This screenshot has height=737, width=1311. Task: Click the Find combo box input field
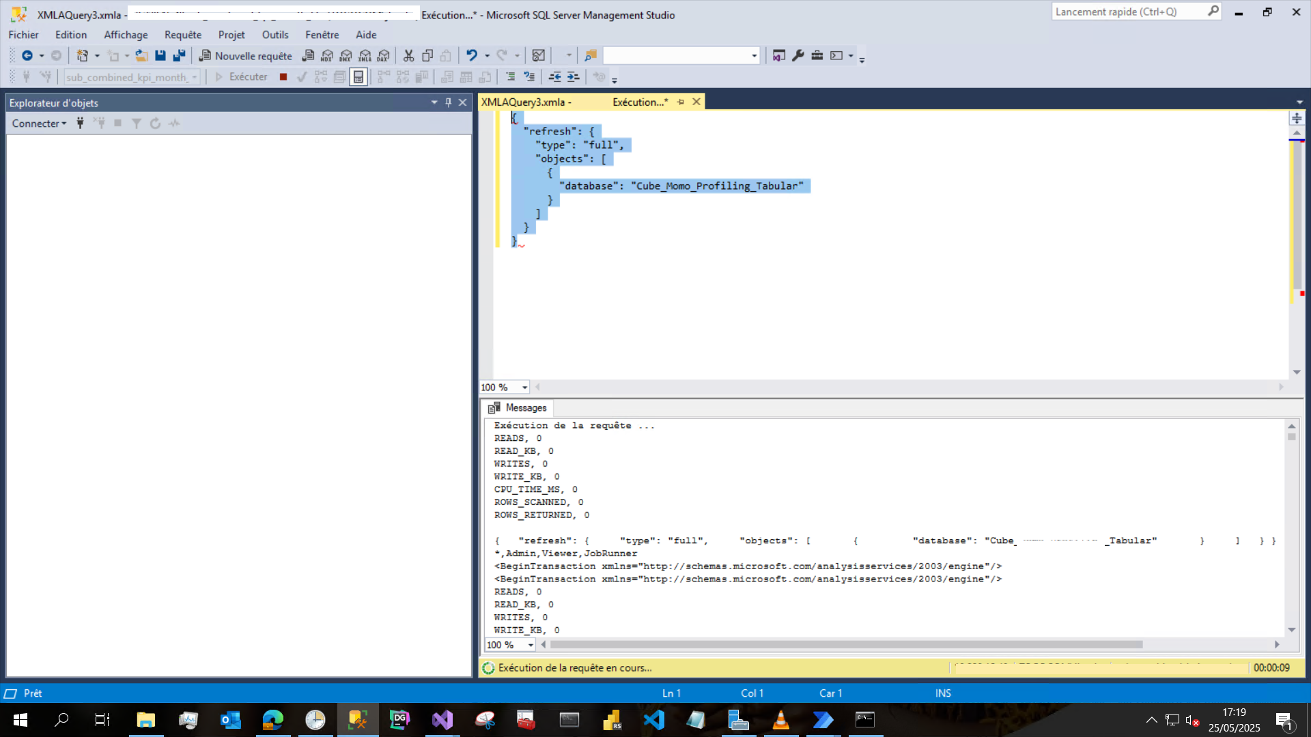coord(676,55)
